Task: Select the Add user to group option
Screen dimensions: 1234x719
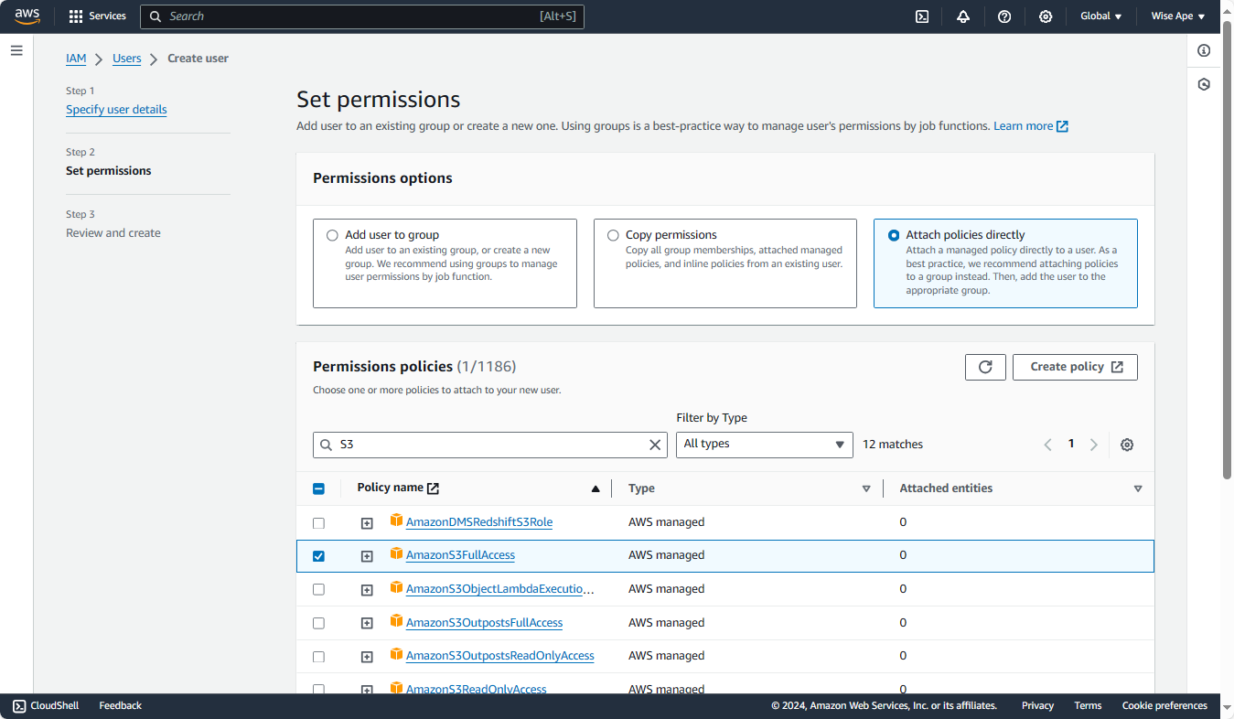Action: (332, 235)
